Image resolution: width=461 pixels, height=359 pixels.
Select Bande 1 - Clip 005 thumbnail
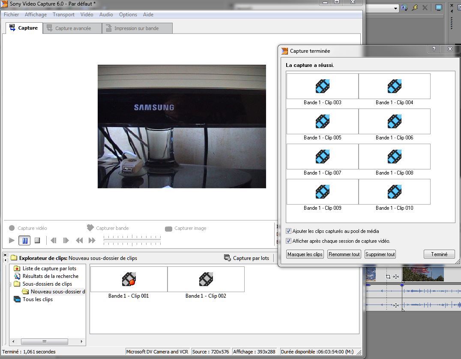322,122
